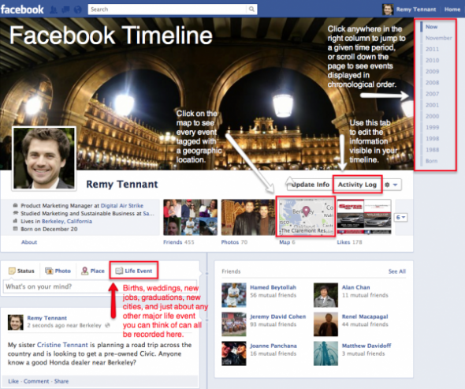465x389 pixels.
Task: Jump to 1998 in the timeline column
Action: (x=432, y=139)
